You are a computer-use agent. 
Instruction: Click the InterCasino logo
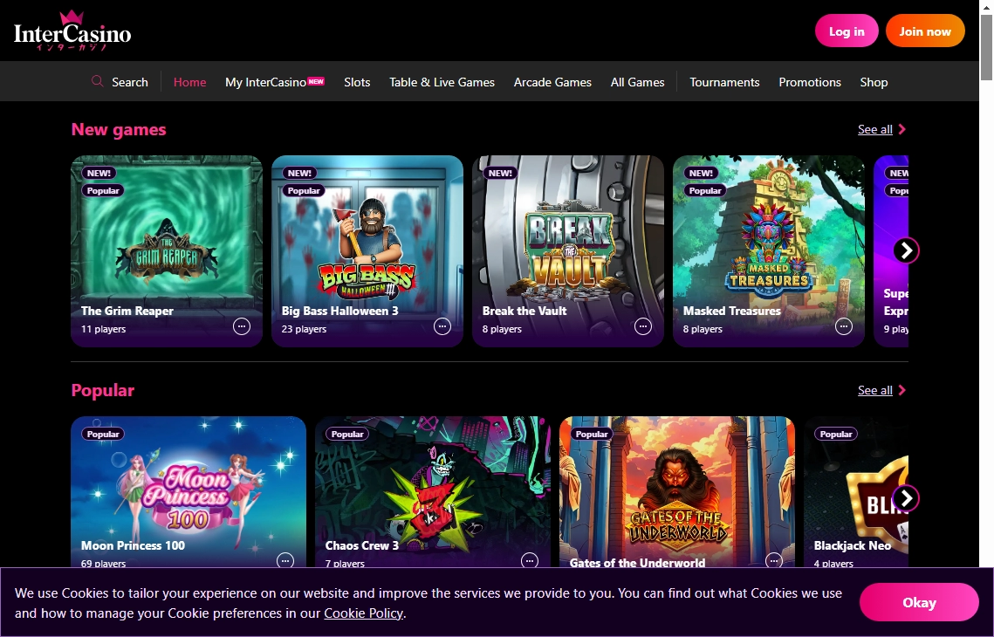(x=72, y=31)
